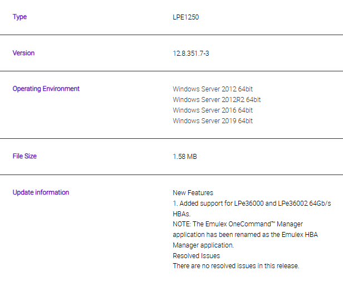Click the Resolved Issues heading
Image resolution: width=343 pixels, height=281 pixels.
[196, 255]
